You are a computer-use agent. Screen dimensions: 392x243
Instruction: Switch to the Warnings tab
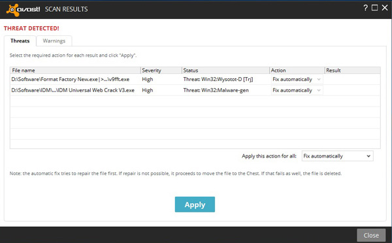[54, 40]
